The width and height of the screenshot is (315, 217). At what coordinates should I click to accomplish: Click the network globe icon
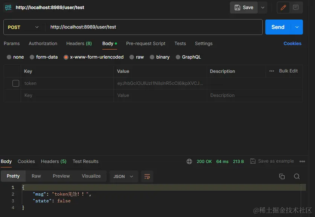pos(189,161)
